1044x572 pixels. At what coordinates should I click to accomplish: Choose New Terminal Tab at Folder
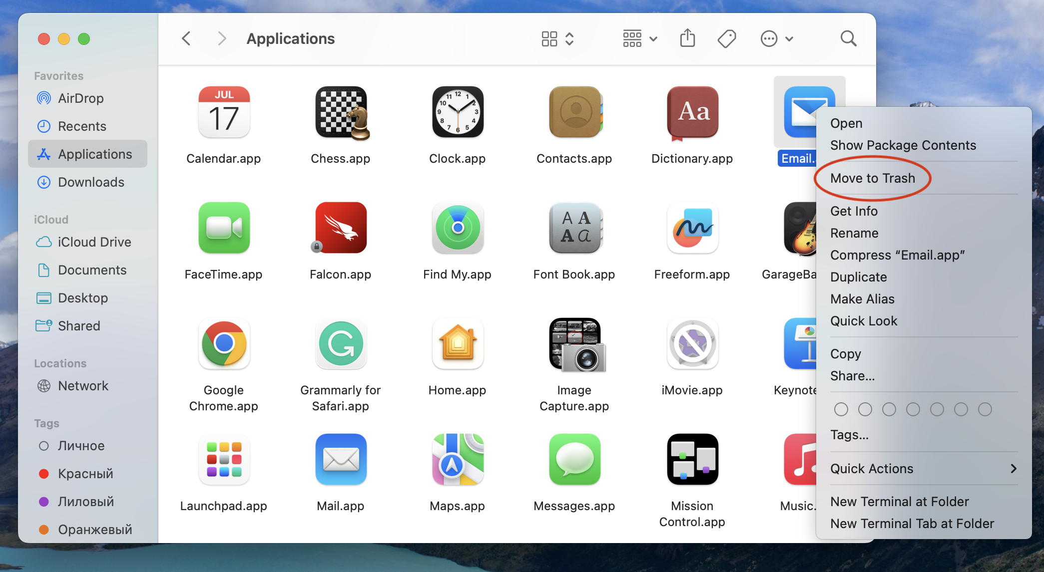(924, 524)
